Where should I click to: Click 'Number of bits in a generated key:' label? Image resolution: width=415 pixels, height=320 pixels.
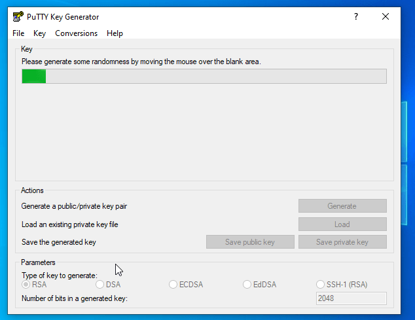[75, 298]
